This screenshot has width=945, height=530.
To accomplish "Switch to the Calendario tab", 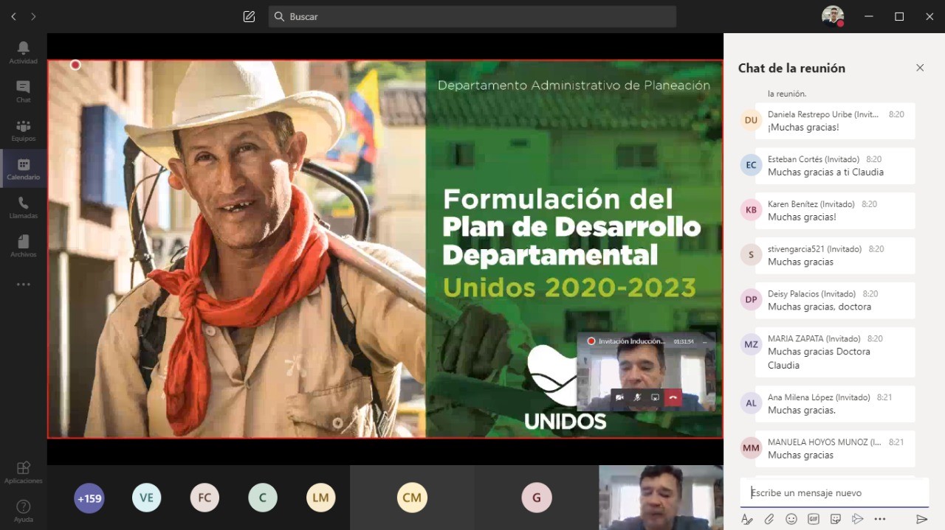I will (x=24, y=169).
